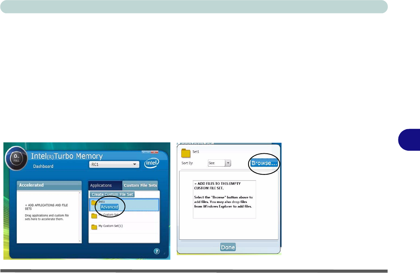420x273 pixels.
Task: Close the Intel Turbo Memory window
Action: [x=154, y=152]
